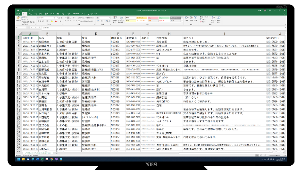Screen dimensions: 302x170
Task: Open the Font Color dropdown arrow
Action: point(58,21)
